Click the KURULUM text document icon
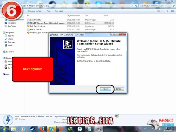This screenshot has width=176, height=132. pos(28,29)
